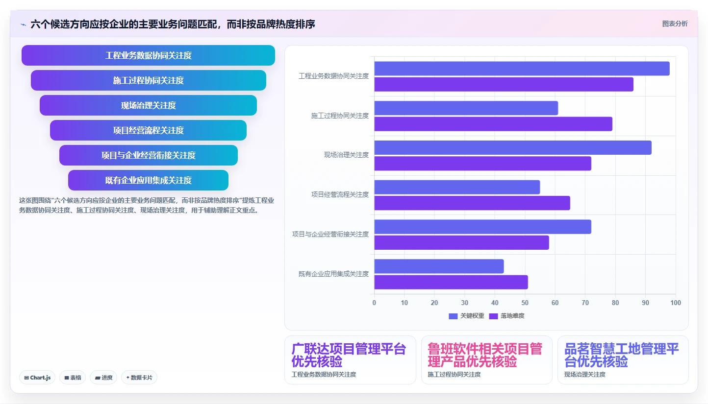Click the 关键权重 bar for 项目经营流程关注度
The height and width of the screenshot is (404, 708).
click(457, 187)
